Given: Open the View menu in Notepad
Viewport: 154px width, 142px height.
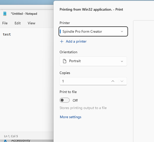Looking at the screenshot, I should coord(31,23).
